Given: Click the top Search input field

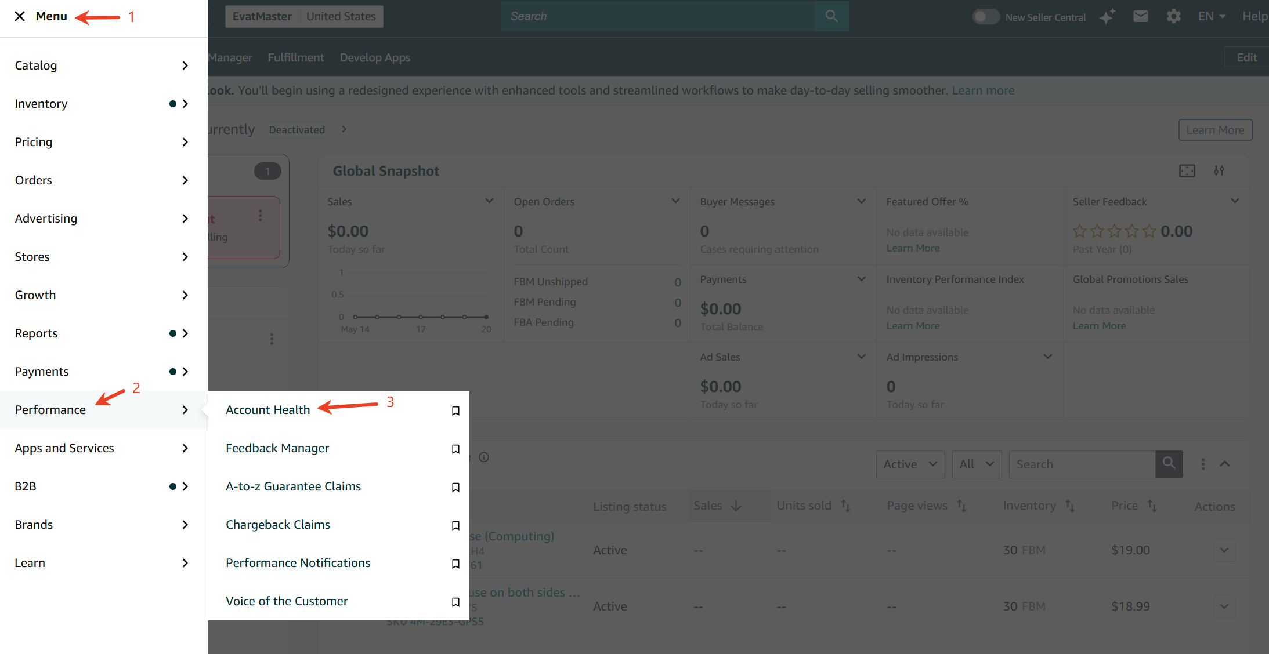Looking at the screenshot, I should pos(658,16).
